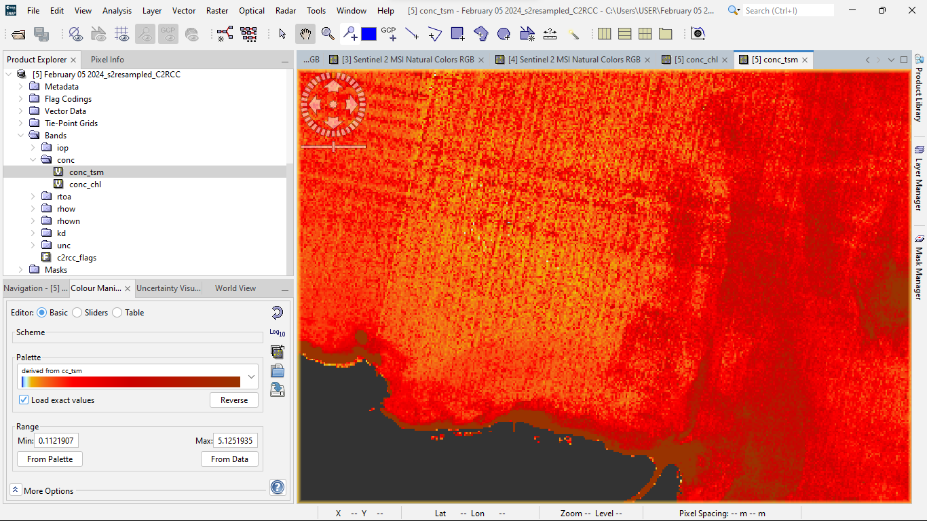Viewport: 927px width, 521px height.
Task: Collapse More Options section
Action: 16,489
